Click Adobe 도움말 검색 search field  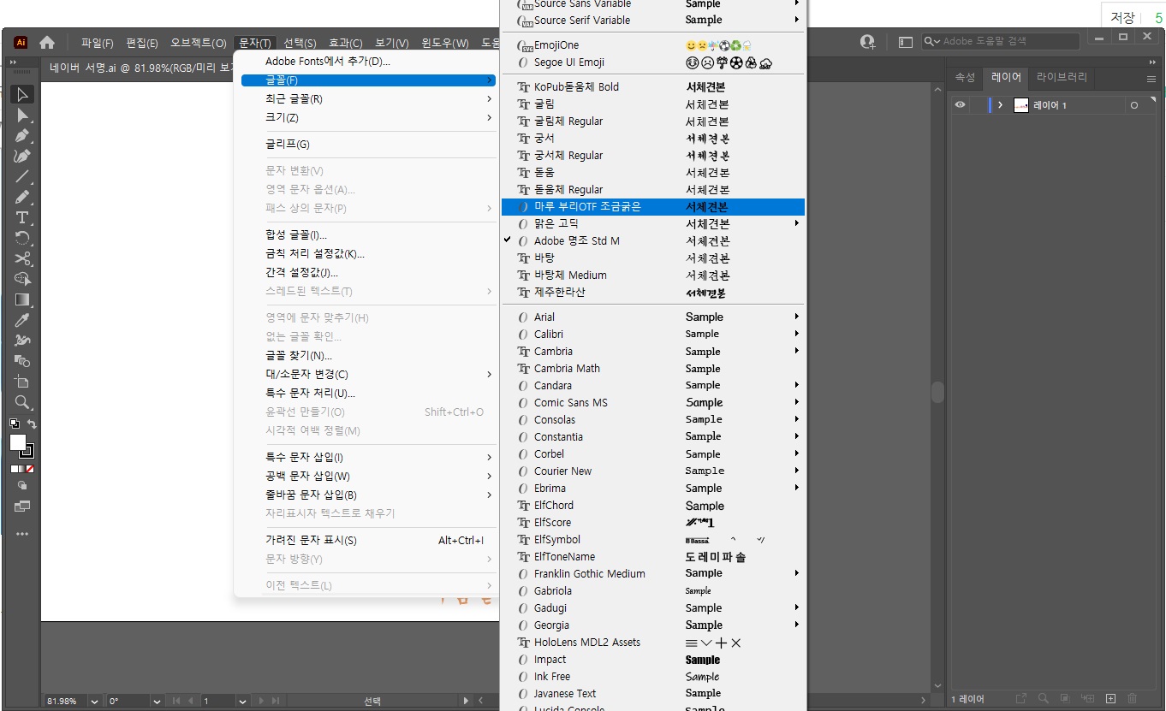pyautogui.click(x=1002, y=41)
